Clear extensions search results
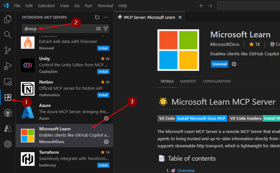The image size is (280, 173). point(98,29)
